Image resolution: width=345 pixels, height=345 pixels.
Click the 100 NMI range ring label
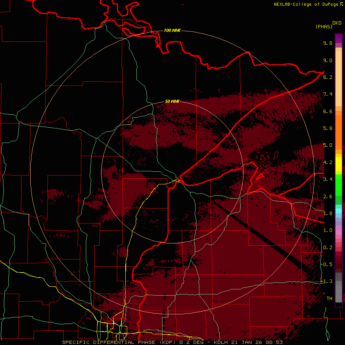coord(172,30)
